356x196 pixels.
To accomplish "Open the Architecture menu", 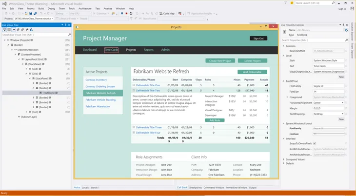I will pos(85,8).
